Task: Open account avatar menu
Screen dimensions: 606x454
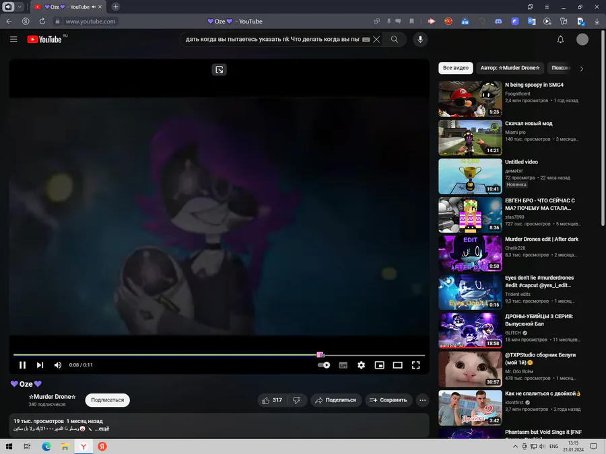Action: (x=582, y=40)
